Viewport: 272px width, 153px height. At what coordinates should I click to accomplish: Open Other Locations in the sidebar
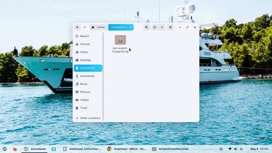click(88, 118)
